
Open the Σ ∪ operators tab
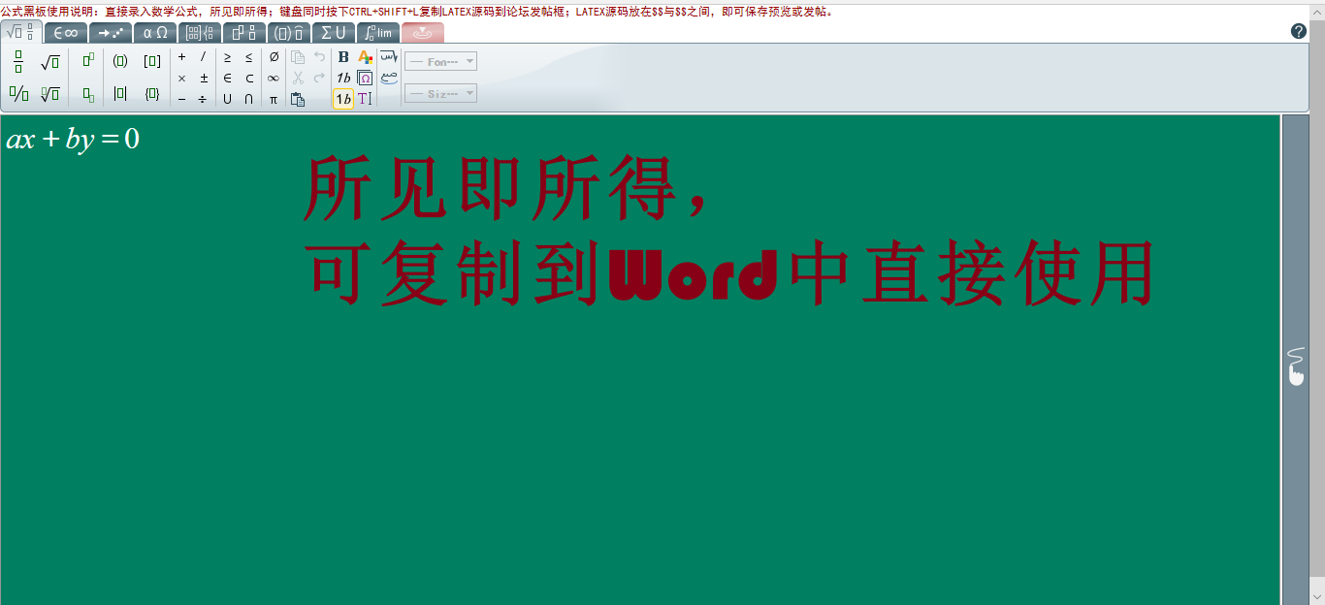334,33
